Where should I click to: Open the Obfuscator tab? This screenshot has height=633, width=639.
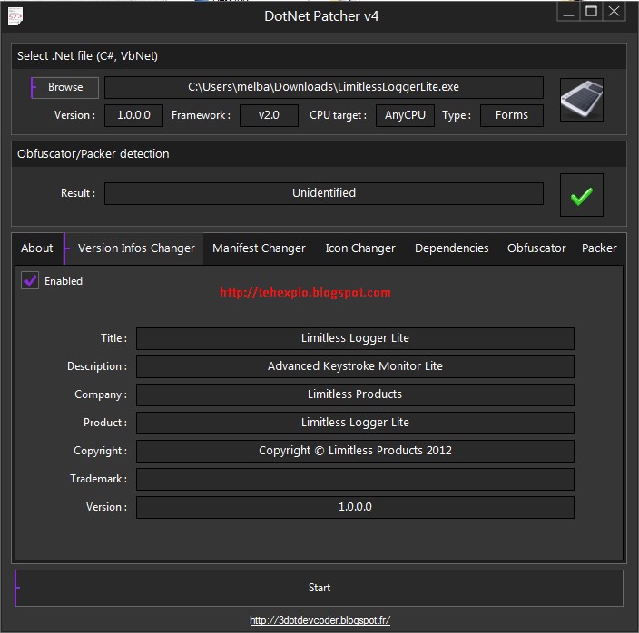click(536, 248)
